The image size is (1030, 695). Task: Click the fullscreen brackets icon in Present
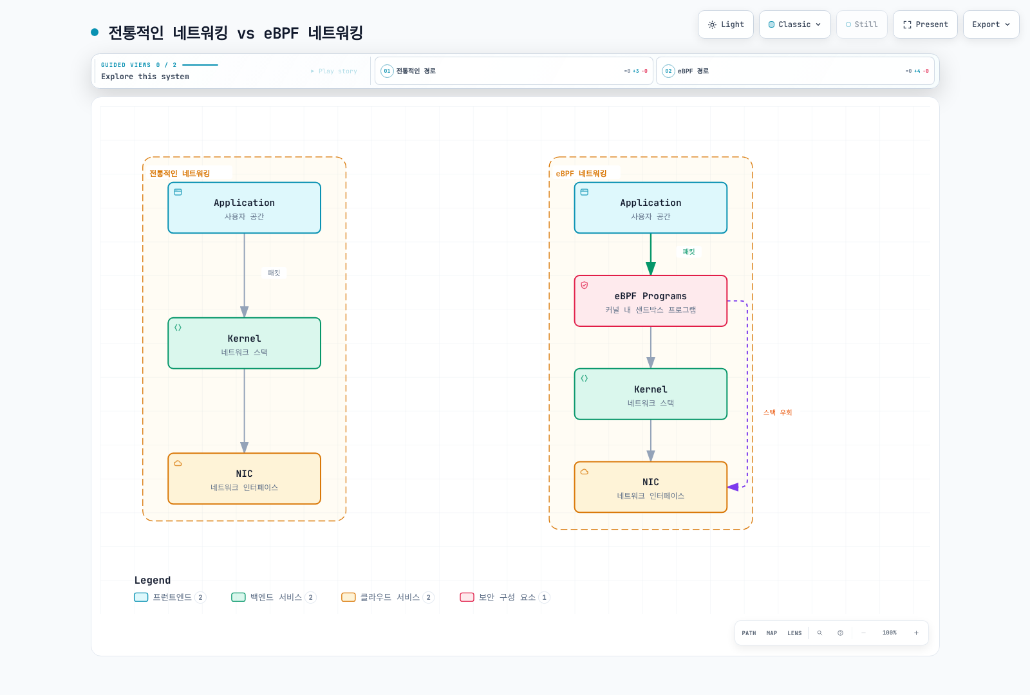[x=907, y=24]
